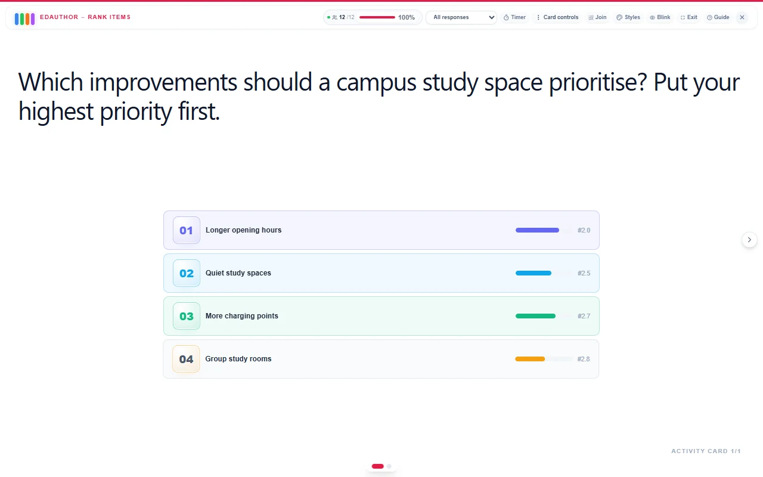Image resolution: width=763 pixels, height=477 pixels.
Task: Click the grey second page indicator dot
Action: pyautogui.click(x=389, y=466)
